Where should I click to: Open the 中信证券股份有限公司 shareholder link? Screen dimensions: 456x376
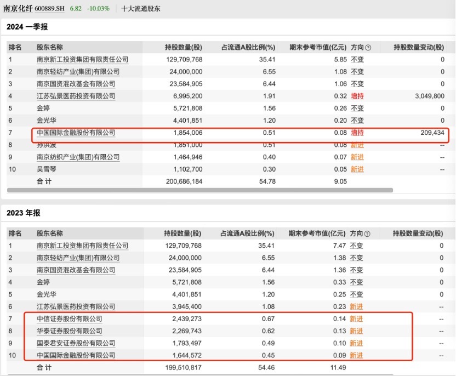69,318
